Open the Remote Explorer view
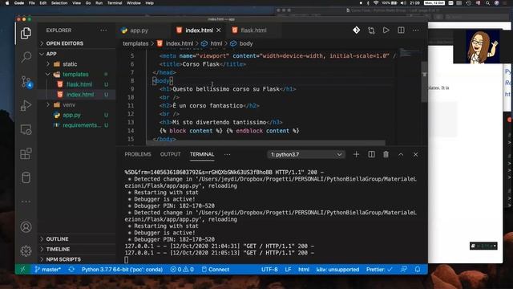The height and width of the screenshot is (289, 513). [26, 130]
